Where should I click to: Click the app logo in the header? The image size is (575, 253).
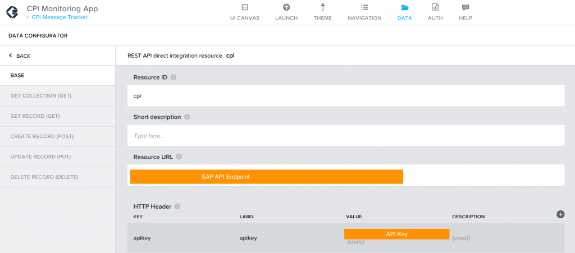(x=13, y=12)
